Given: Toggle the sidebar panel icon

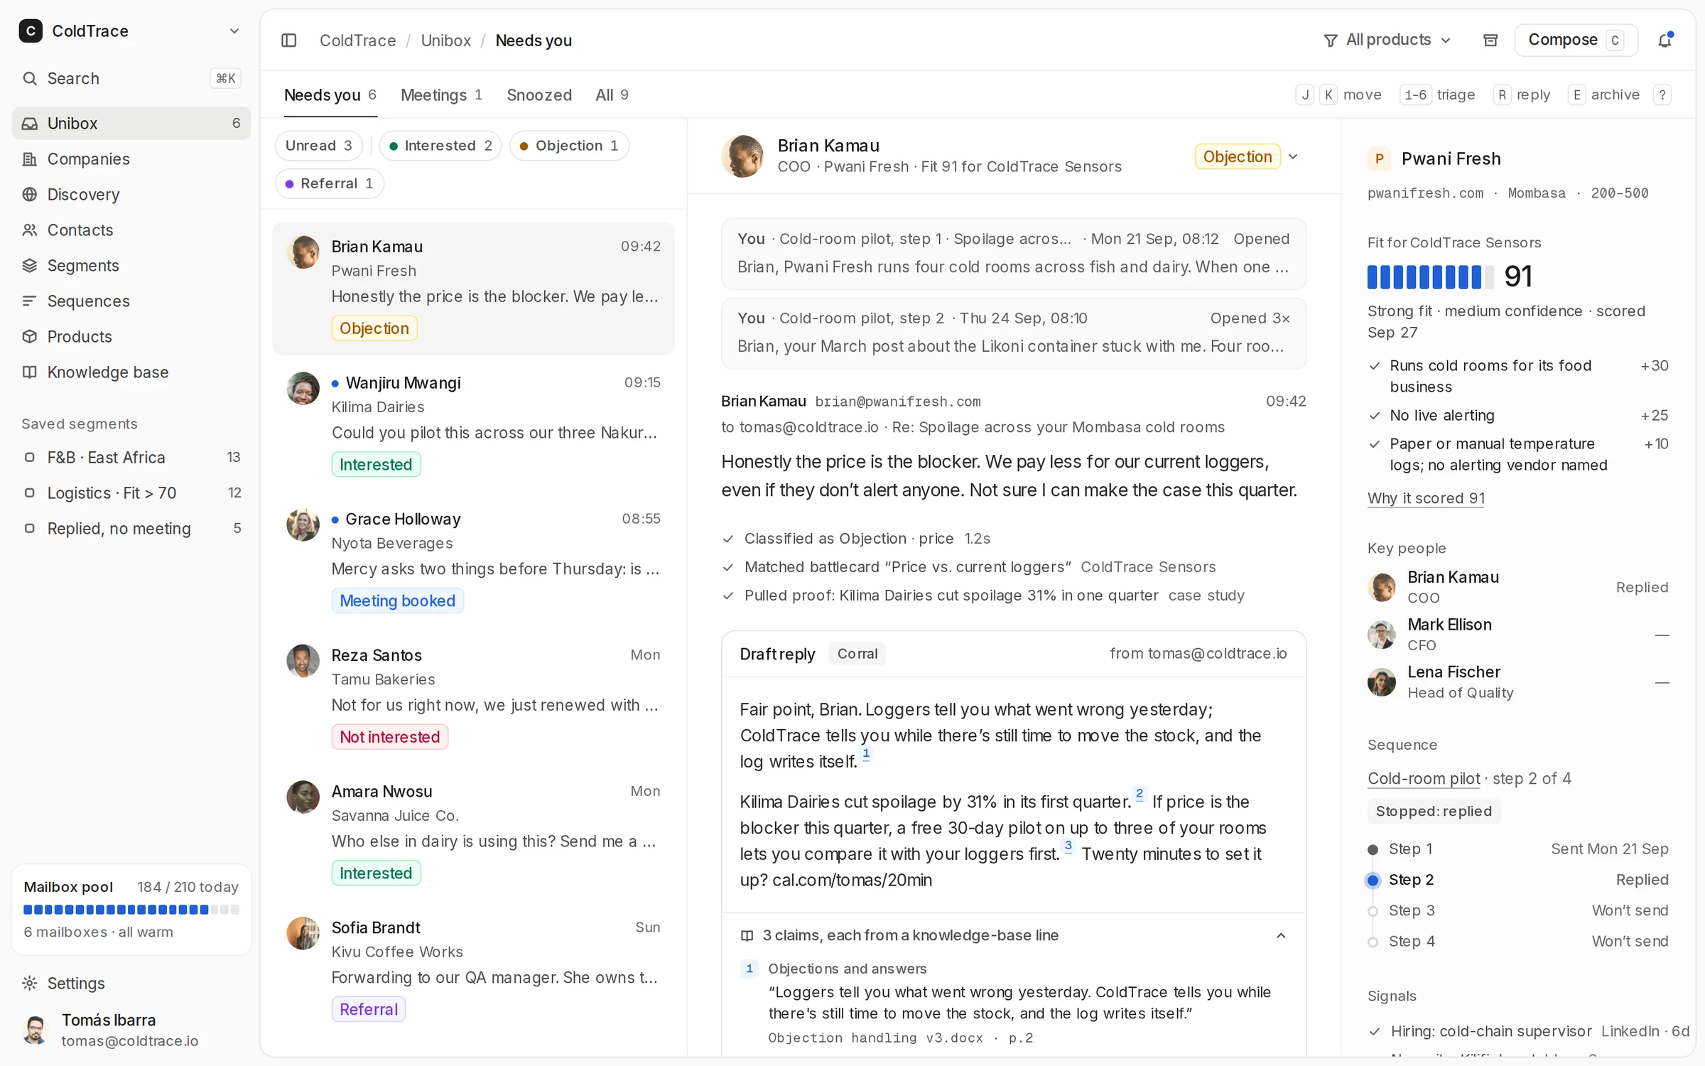Looking at the screenshot, I should [x=288, y=41].
